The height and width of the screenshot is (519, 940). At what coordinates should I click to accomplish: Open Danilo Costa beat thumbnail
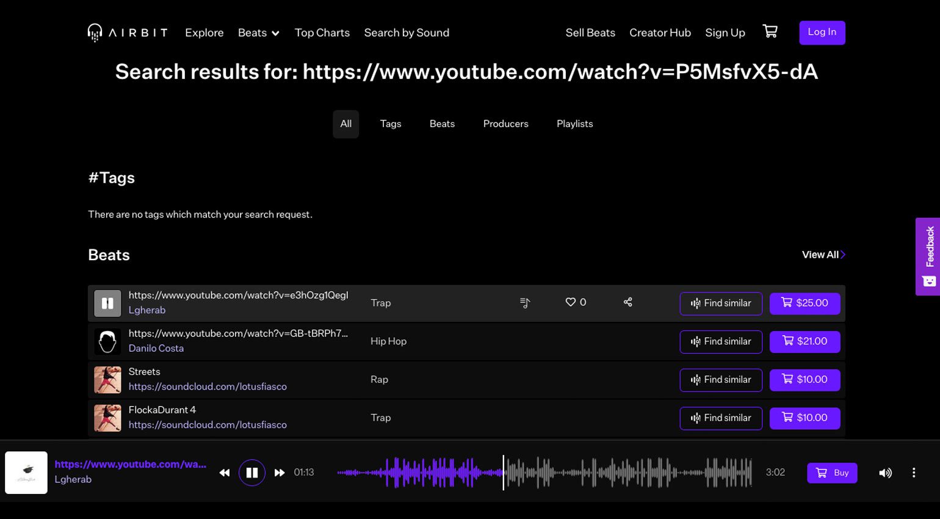click(x=107, y=342)
